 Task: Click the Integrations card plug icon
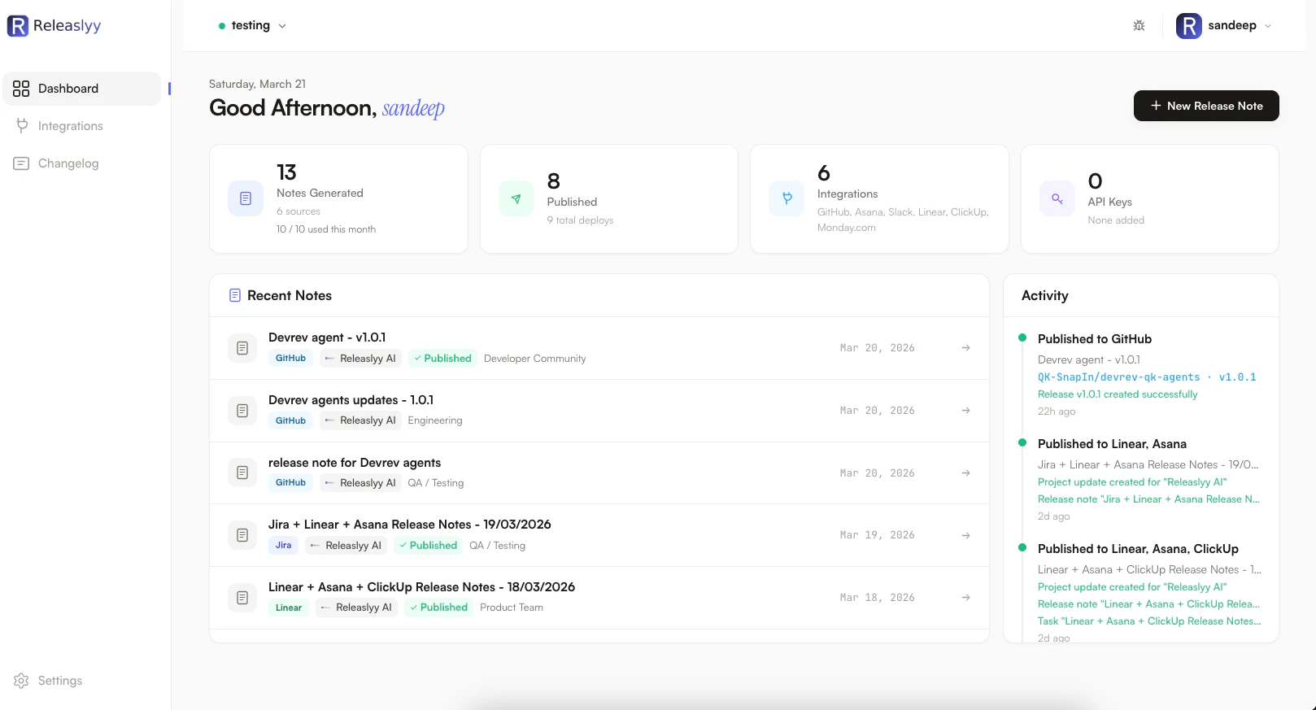point(787,198)
